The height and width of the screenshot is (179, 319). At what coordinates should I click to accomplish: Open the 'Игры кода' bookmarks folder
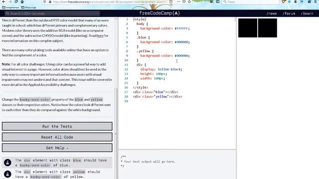pos(29,7)
